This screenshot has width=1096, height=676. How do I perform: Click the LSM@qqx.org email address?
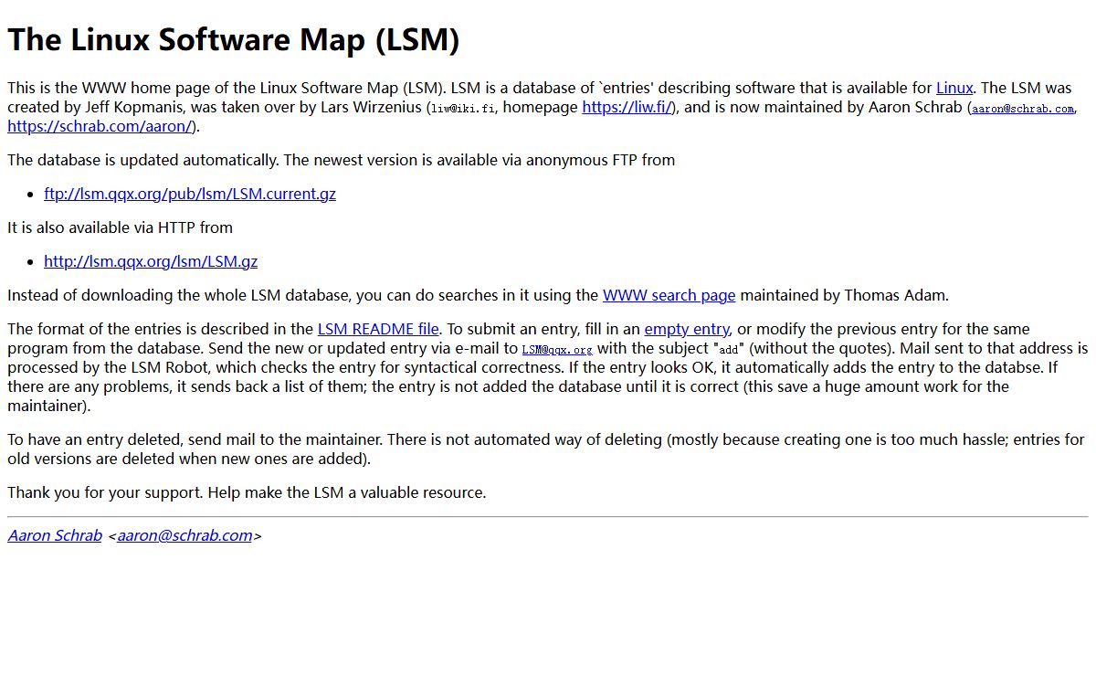coord(557,350)
